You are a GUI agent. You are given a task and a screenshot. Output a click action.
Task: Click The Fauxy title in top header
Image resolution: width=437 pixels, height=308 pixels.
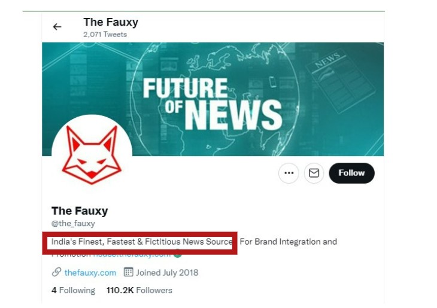111,22
